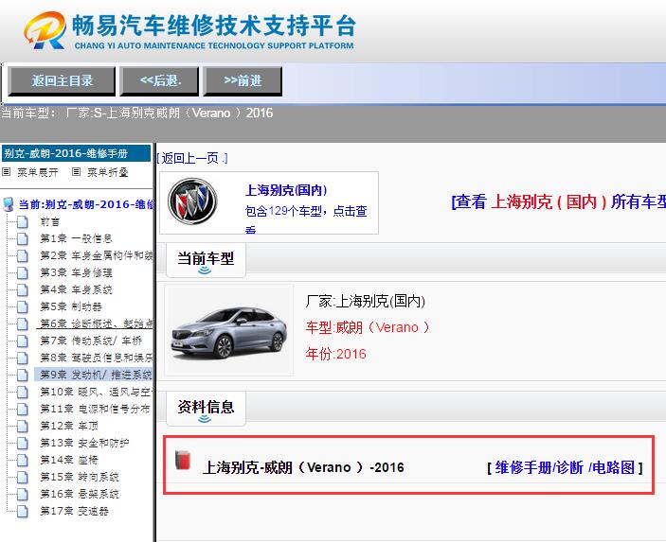Go forward with the >>前进 button

pos(243,80)
